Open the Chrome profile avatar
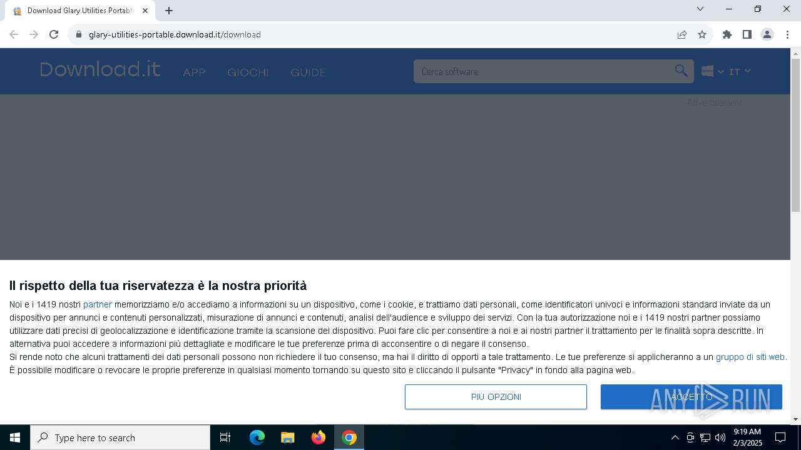This screenshot has height=450, width=801. pos(767,34)
